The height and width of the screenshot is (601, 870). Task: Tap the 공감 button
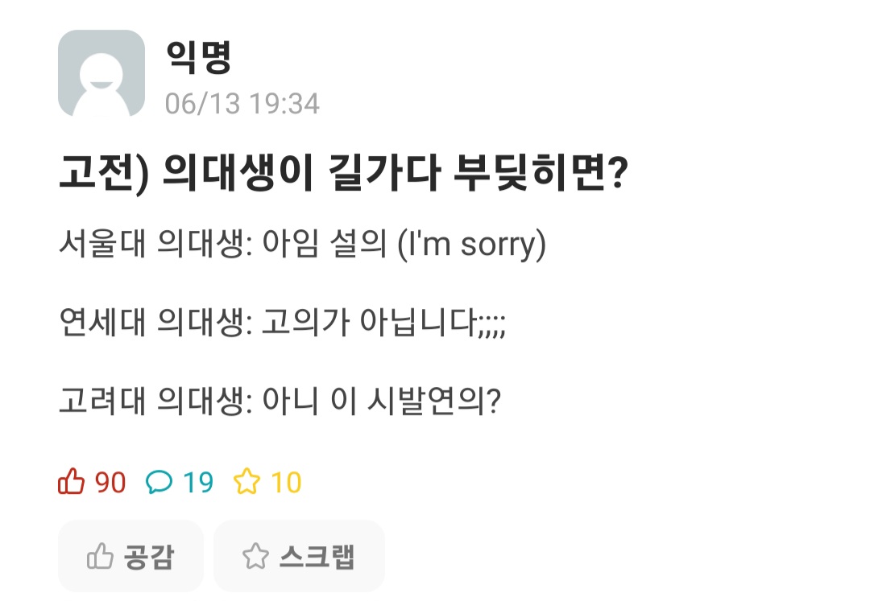point(130,556)
